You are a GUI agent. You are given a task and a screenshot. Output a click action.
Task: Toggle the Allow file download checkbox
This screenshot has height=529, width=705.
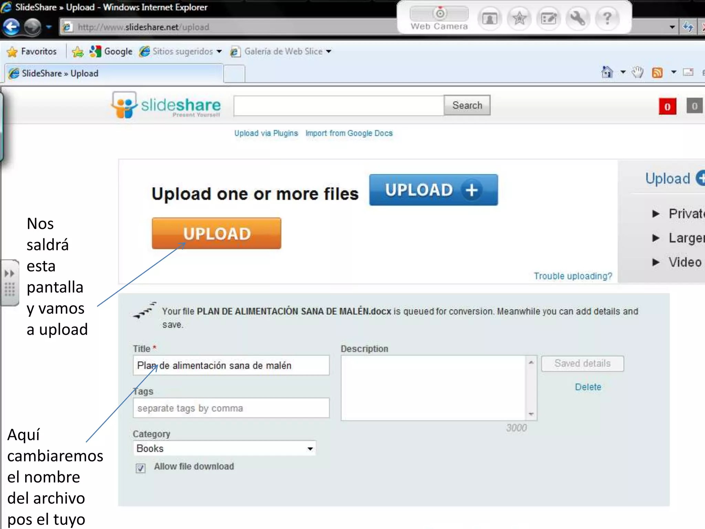click(140, 468)
